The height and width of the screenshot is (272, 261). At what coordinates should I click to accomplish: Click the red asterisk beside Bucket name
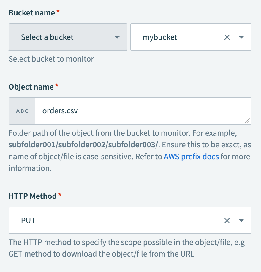57,11
